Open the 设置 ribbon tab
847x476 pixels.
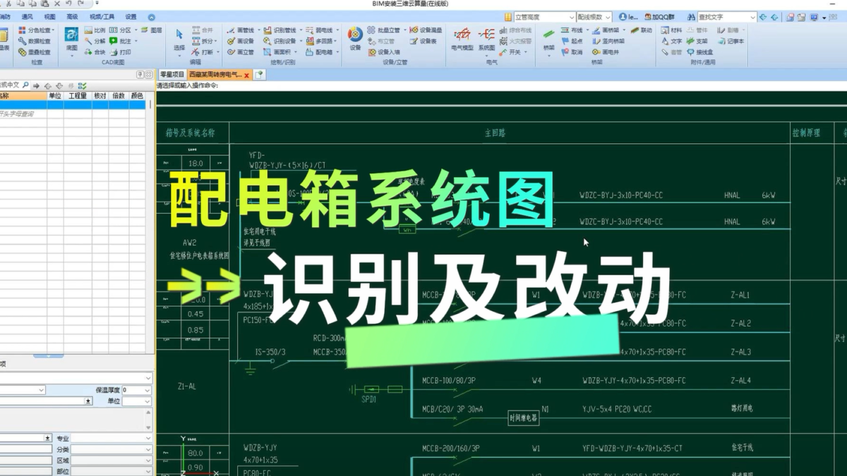pos(131,17)
